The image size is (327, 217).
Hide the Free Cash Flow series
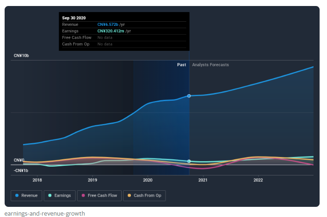coord(100,196)
